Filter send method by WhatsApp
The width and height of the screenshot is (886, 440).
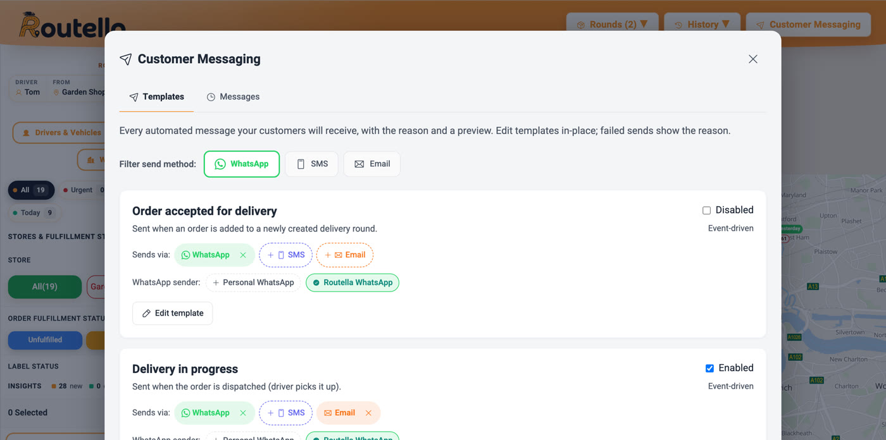[x=242, y=164]
